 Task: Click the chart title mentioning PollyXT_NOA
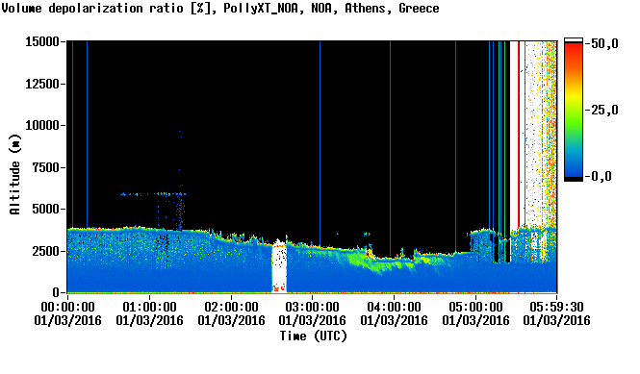(220, 8)
